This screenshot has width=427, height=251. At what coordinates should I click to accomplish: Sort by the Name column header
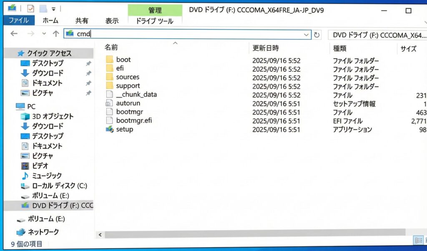coord(111,48)
